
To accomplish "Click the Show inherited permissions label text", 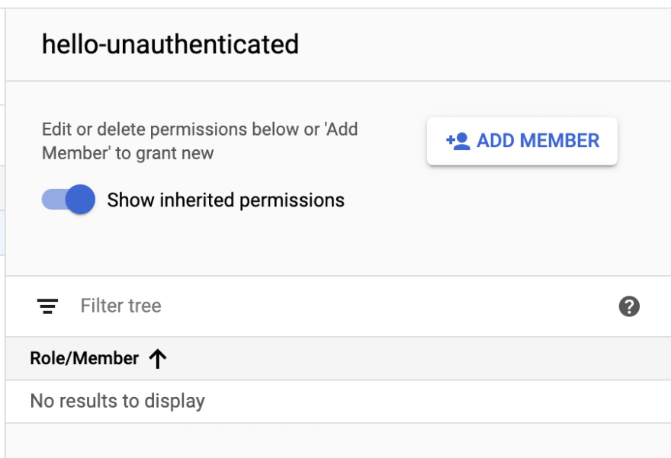I will (x=226, y=200).
